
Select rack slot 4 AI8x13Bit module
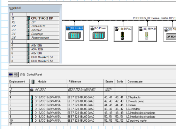(35, 45)
